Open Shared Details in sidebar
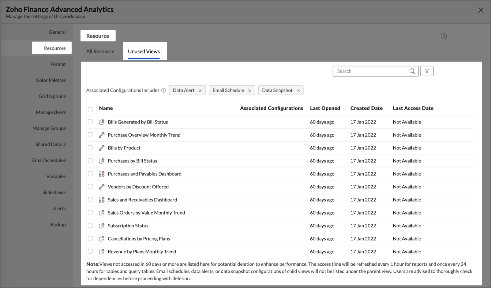Viewport: 491px width, 288px height. click(51, 144)
